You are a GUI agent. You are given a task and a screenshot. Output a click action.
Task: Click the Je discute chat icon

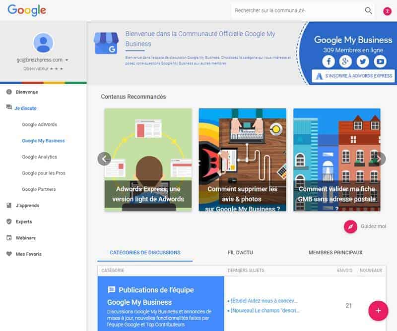coord(9,107)
